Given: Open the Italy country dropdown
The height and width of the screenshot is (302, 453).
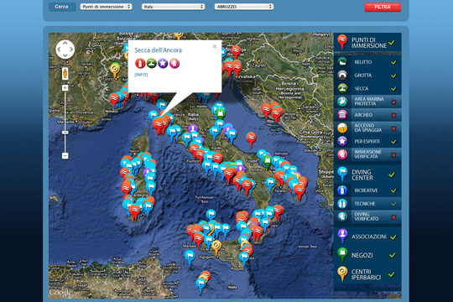Looking at the screenshot, I should pyautogui.click(x=173, y=7).
